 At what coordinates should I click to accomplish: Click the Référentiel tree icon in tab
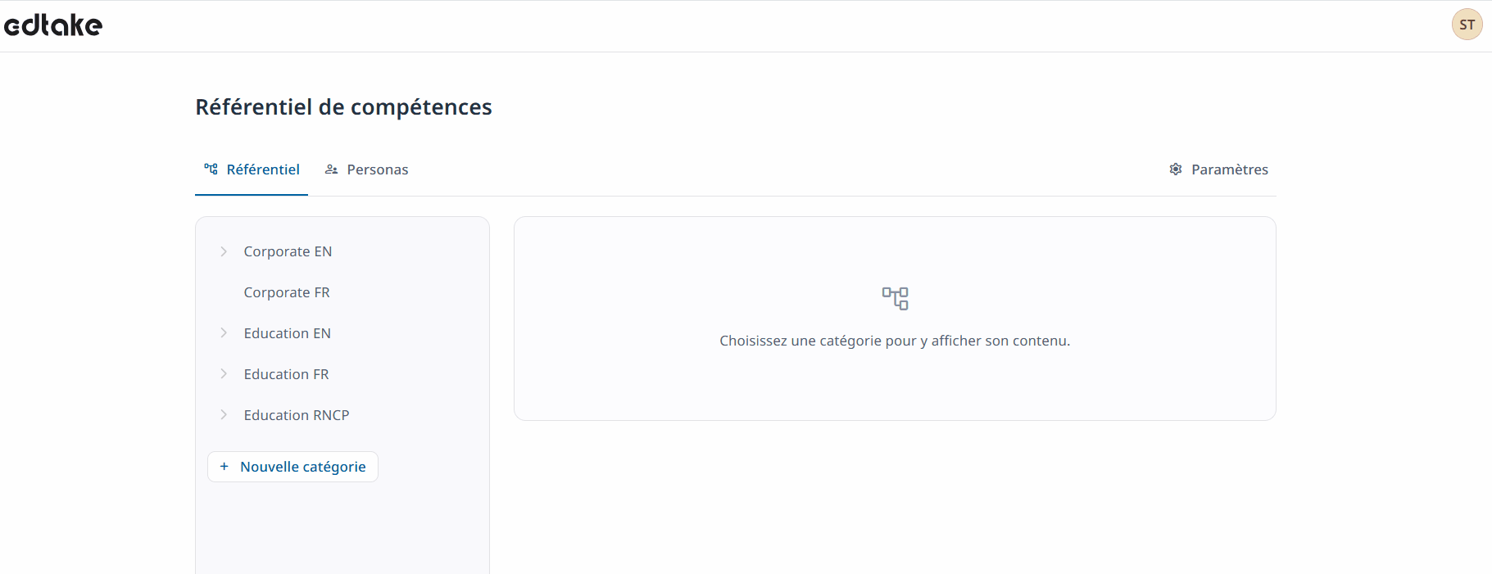[x=211, y=169]
